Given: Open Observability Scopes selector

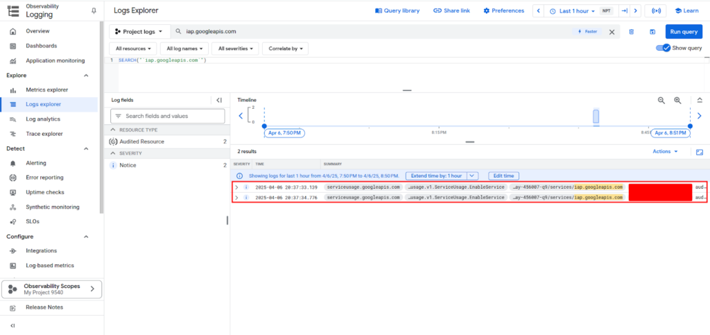Looking at the screenshot, I should (x=51, y=289).
